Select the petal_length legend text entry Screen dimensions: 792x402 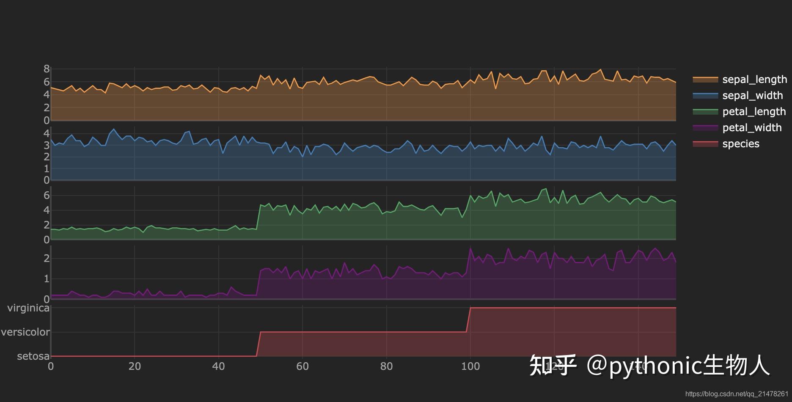[x=755, y=111]
